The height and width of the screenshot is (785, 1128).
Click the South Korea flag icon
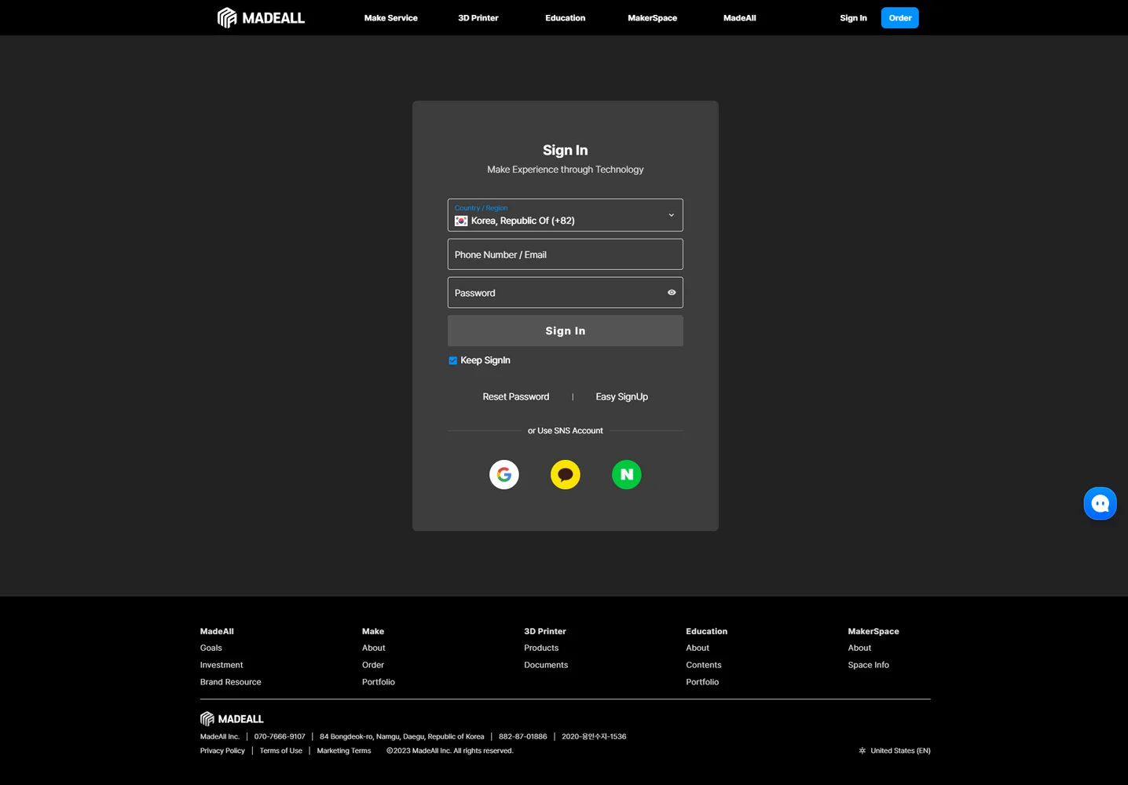[x=461, y=221]
